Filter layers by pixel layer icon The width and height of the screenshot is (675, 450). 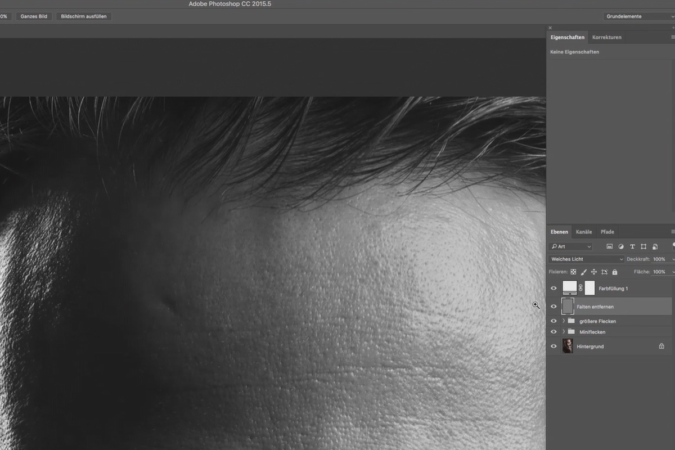609,246
